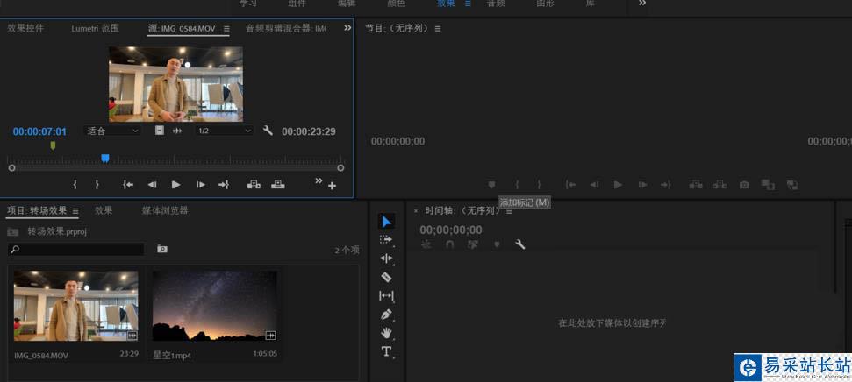Image resolution: width=852 pixels, height=382 pixels.
Task: Select the Pen tool
Action: 386,315
